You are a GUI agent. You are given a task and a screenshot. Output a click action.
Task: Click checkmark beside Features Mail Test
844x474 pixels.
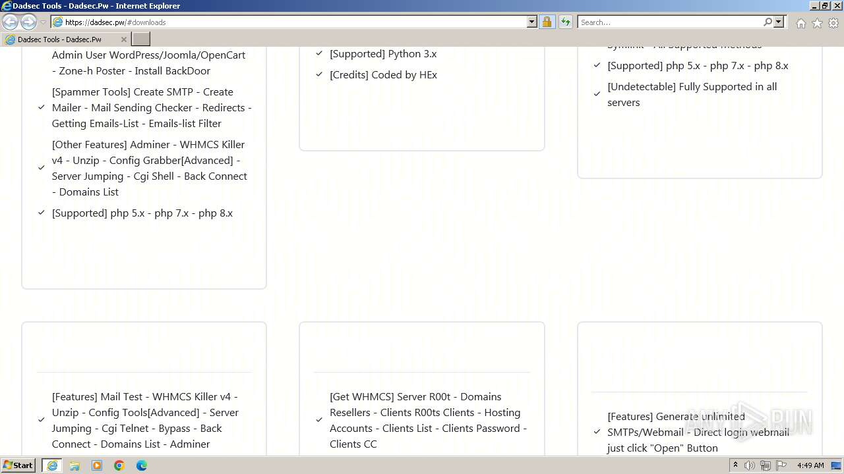(x=42, y=420)
